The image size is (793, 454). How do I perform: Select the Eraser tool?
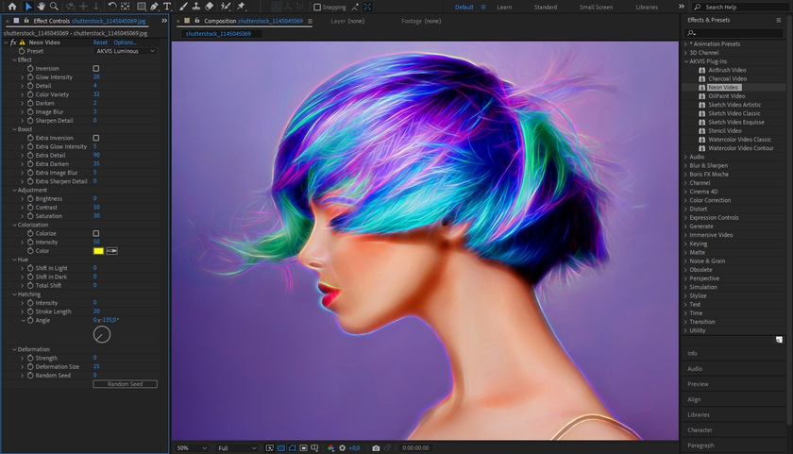point(209,7)
